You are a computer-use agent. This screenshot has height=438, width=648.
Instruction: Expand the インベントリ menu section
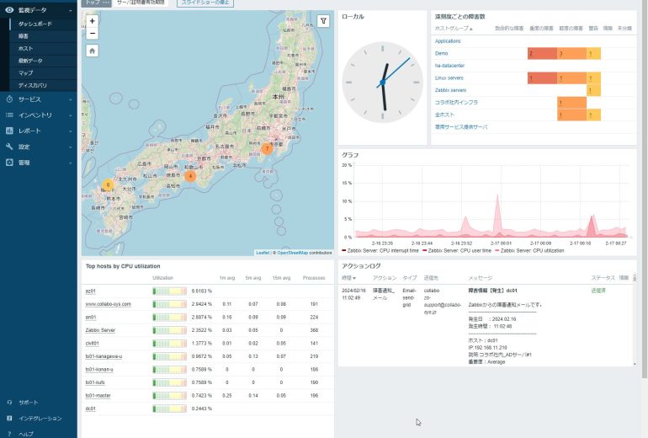point(70,115)
